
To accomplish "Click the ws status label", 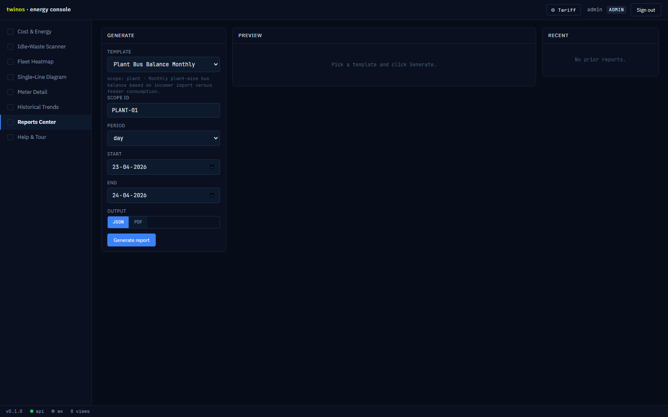I will click(60, 411).
